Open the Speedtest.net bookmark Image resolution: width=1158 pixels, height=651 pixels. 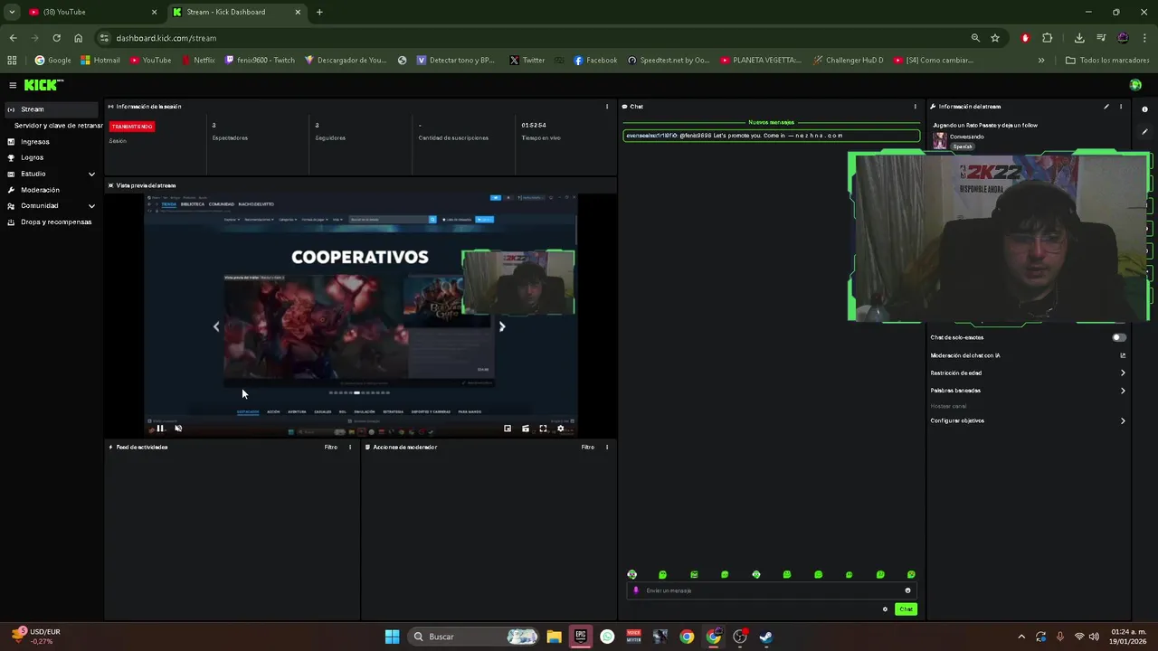click(668, 61)
